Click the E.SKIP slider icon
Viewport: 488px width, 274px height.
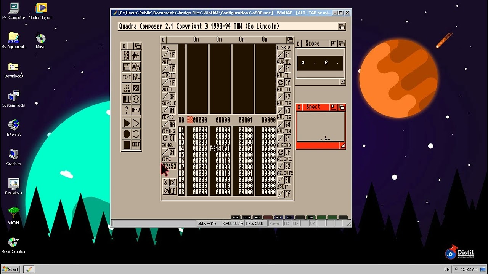[x=281, y=55]
